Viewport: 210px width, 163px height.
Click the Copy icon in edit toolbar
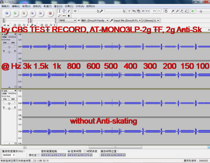coord(134,11)
